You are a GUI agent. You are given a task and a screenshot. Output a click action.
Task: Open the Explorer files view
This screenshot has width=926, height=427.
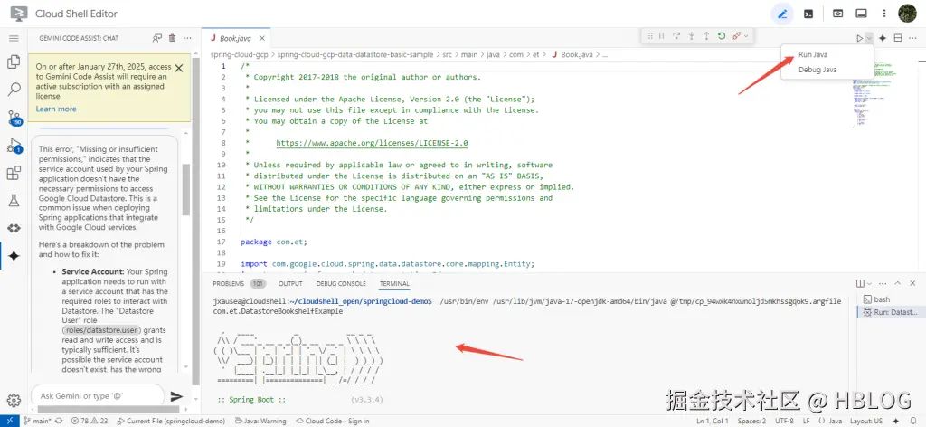coord(13,62)
